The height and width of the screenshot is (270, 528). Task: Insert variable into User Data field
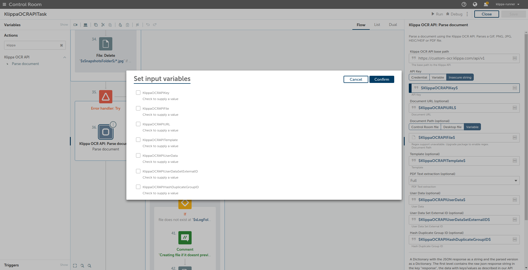pos(515,200)
